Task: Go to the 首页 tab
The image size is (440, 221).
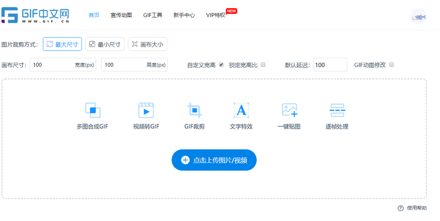Action: tap(94, 15)
